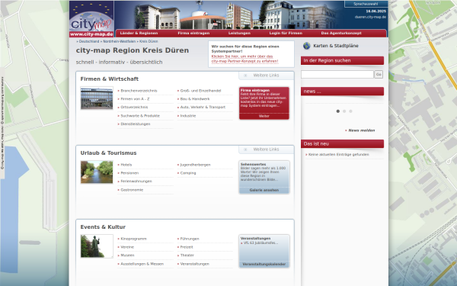457x286 pixels.
Task: Open the Länder & Regionen menu
Action: point(139,34)
